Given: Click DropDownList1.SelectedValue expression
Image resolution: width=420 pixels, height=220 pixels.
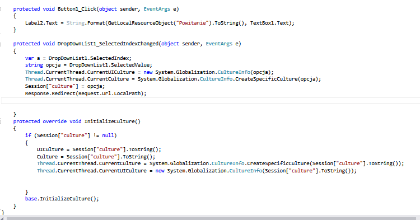Looking at the screenshot, I should pyautogui.click(x=110, y=65).
